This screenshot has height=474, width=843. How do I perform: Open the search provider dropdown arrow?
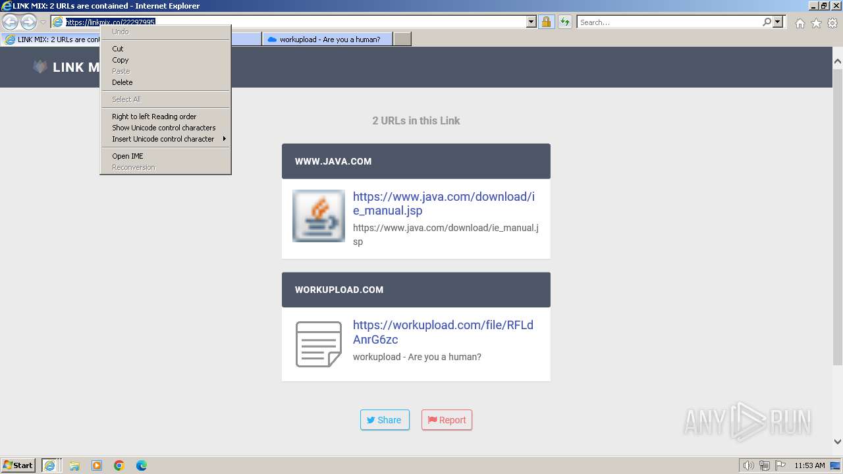pyautogui.click(x=778, y=22)
